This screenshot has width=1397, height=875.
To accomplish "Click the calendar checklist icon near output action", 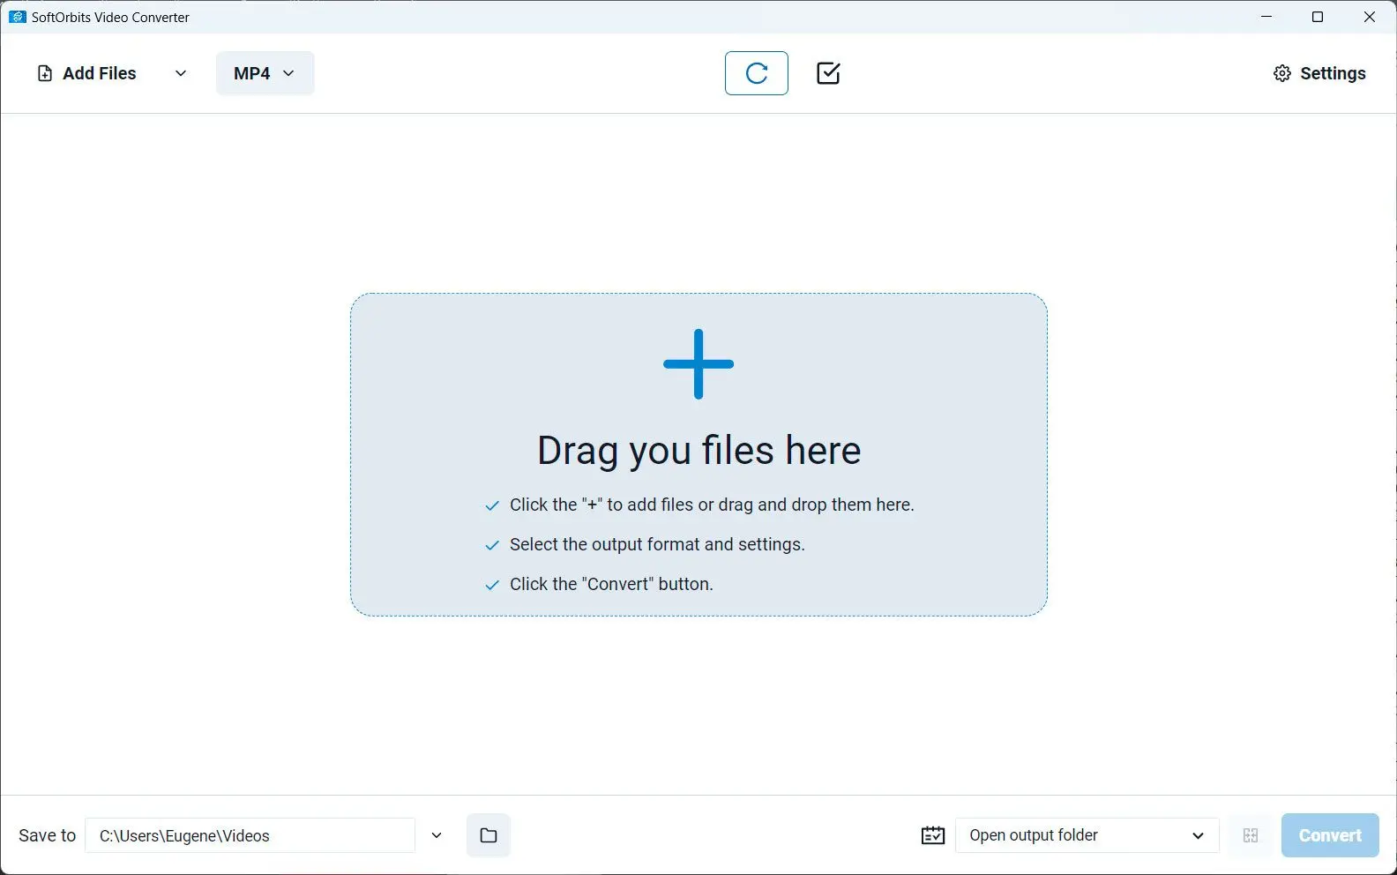I will [x=933, y=835].
